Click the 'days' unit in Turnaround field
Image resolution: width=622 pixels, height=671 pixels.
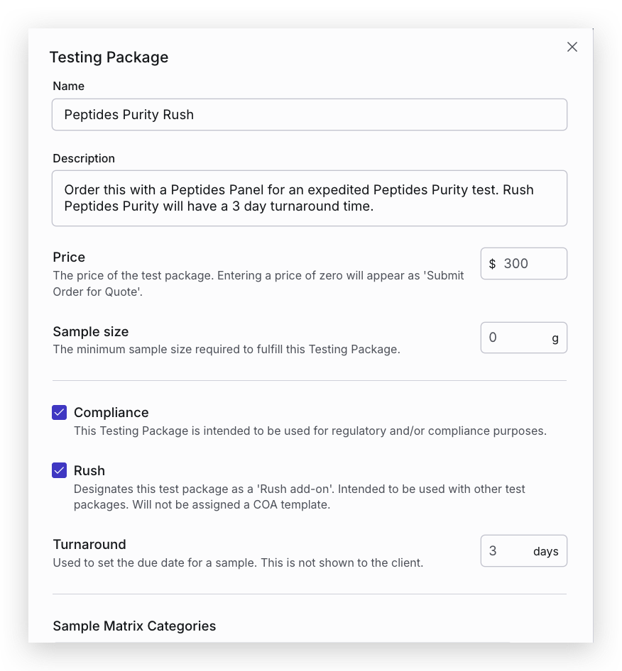(545, 551)
